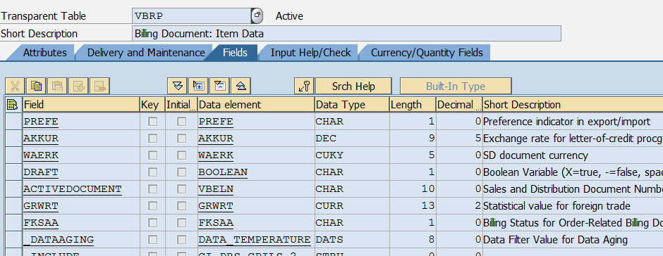This screenshot has height=256, width=663.
Task: Click the Transparent Table name field VBRP
Action: pos(192,16)
